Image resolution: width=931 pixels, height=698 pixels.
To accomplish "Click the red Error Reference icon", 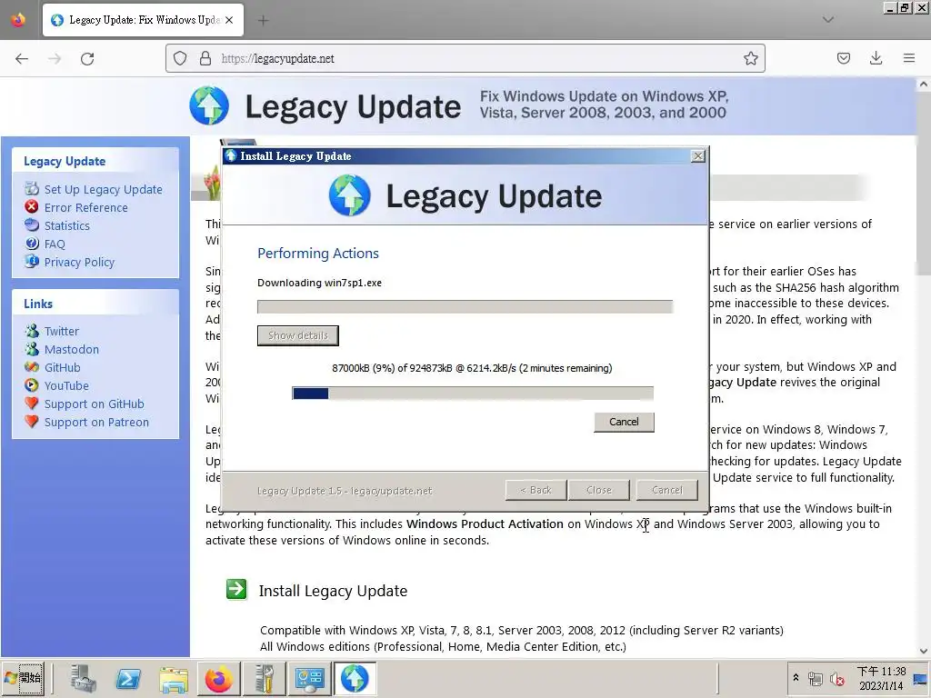I will [32, 206].
